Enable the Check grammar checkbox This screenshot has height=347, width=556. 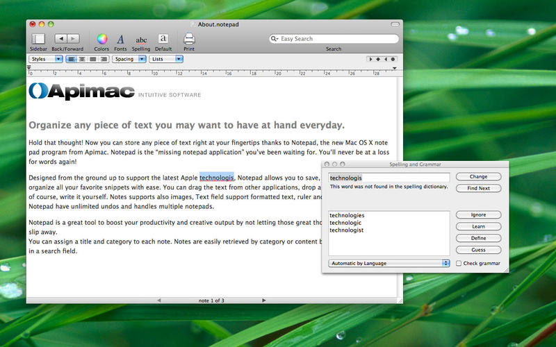(x=459, y=263)
